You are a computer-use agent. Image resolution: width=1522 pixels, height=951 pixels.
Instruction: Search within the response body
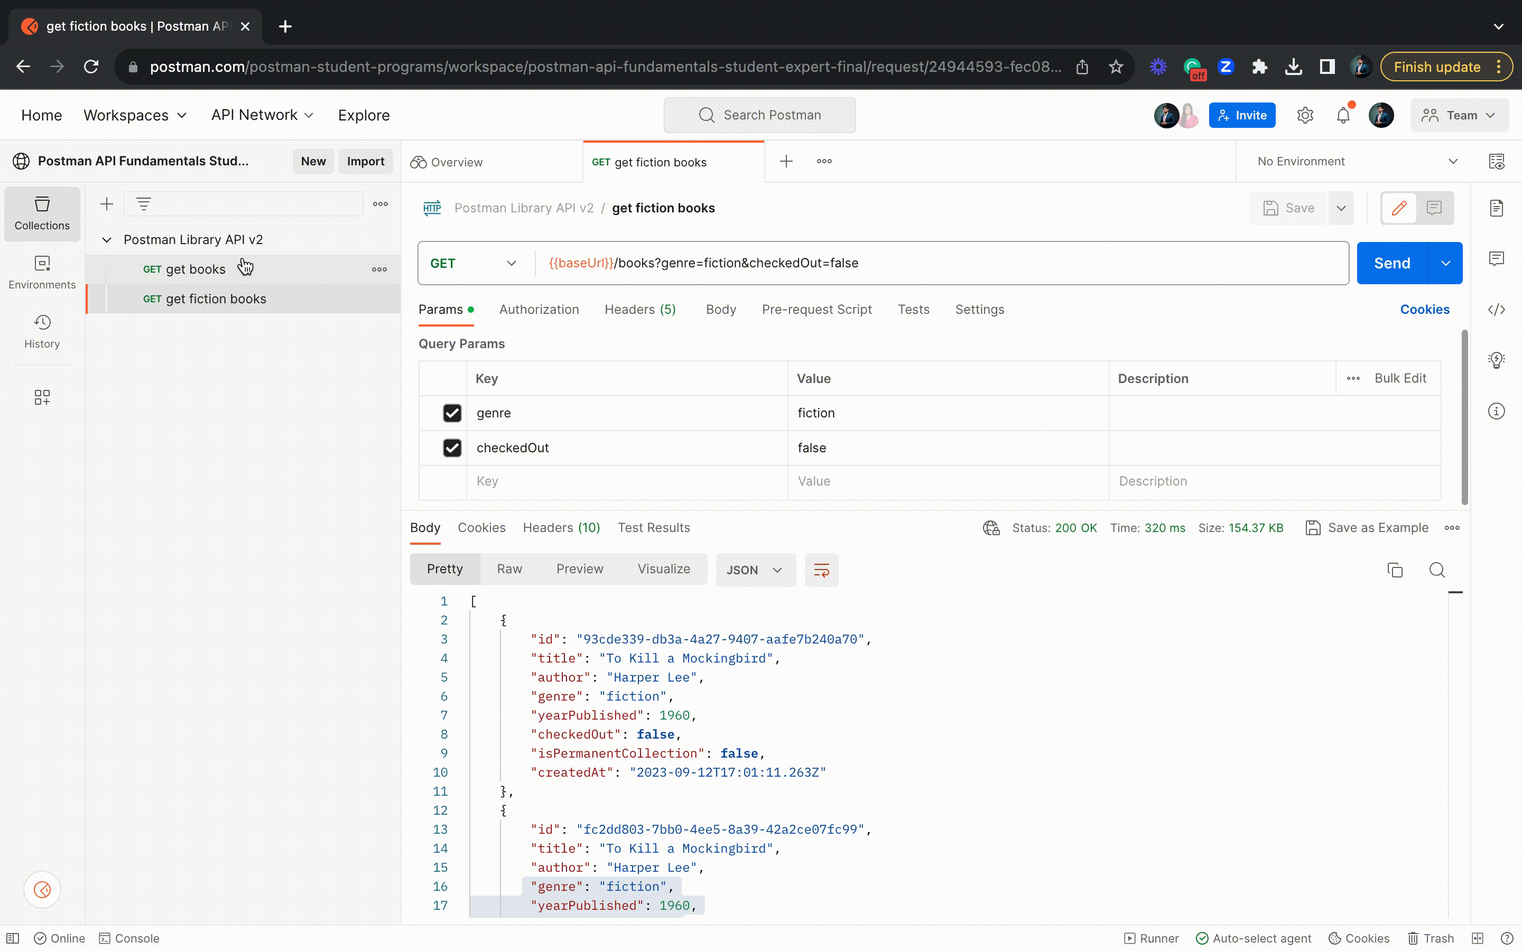(x=1438, y=570)
